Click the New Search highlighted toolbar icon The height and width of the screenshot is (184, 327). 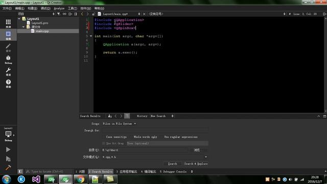coord(127,116)
